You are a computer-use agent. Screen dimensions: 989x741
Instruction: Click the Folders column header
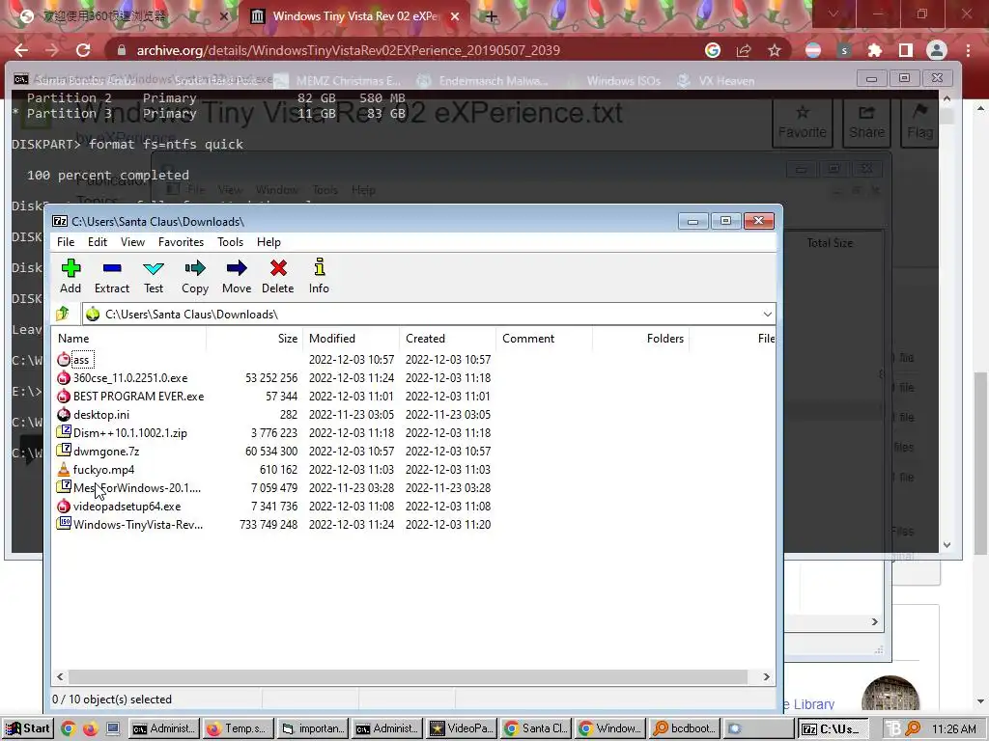[641, 339]
